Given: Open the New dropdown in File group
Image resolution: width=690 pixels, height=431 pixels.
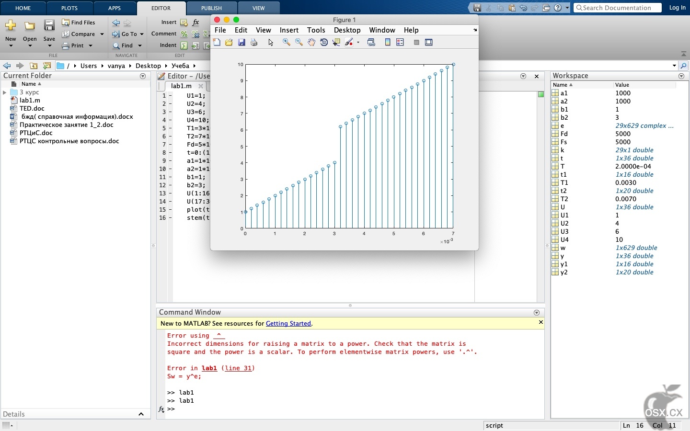Looking at the screenshot, I should (11, 46).
